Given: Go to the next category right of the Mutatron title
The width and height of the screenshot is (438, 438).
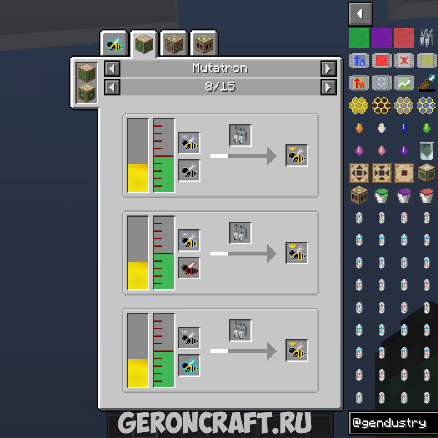Looking at the screenshot, I should tap(328, 68).
